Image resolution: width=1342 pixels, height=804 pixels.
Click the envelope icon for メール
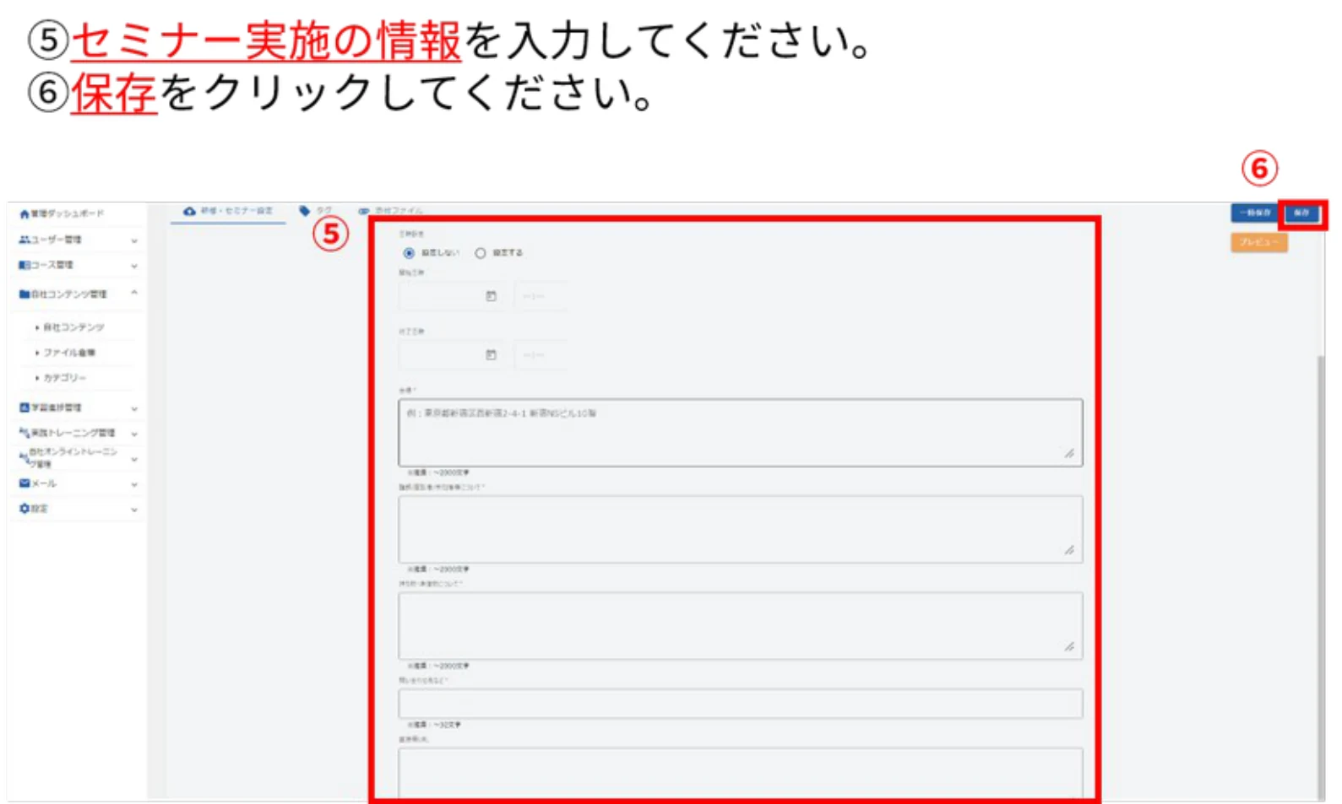coord(24,483)
